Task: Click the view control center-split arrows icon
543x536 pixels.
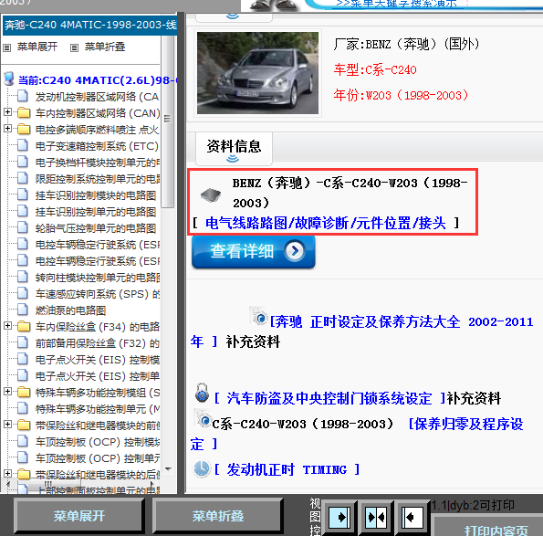Action: click(x=376, y=518)
